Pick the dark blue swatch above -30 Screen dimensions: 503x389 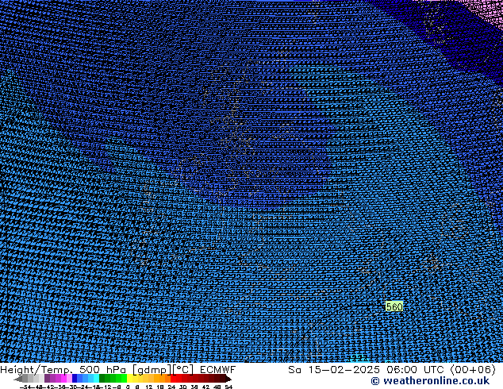point(75,379)
